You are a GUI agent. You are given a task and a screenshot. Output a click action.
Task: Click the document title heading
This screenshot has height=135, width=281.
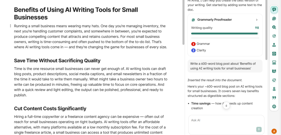tap(76, 14)
